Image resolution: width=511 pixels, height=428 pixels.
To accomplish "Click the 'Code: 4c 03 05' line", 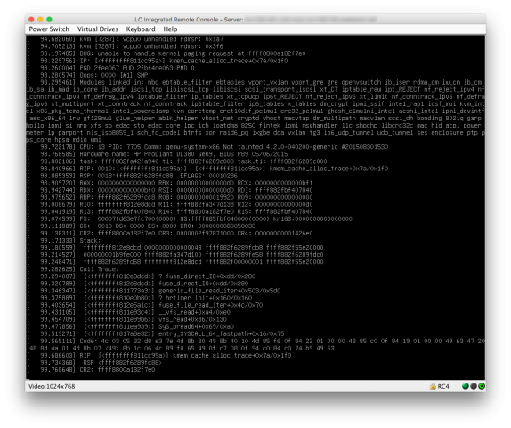I will tap(255, 341).
